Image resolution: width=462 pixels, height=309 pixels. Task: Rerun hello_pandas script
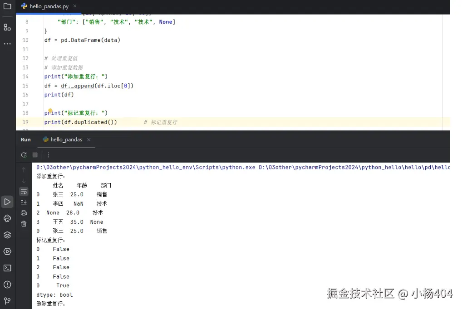tap(24, 155)
